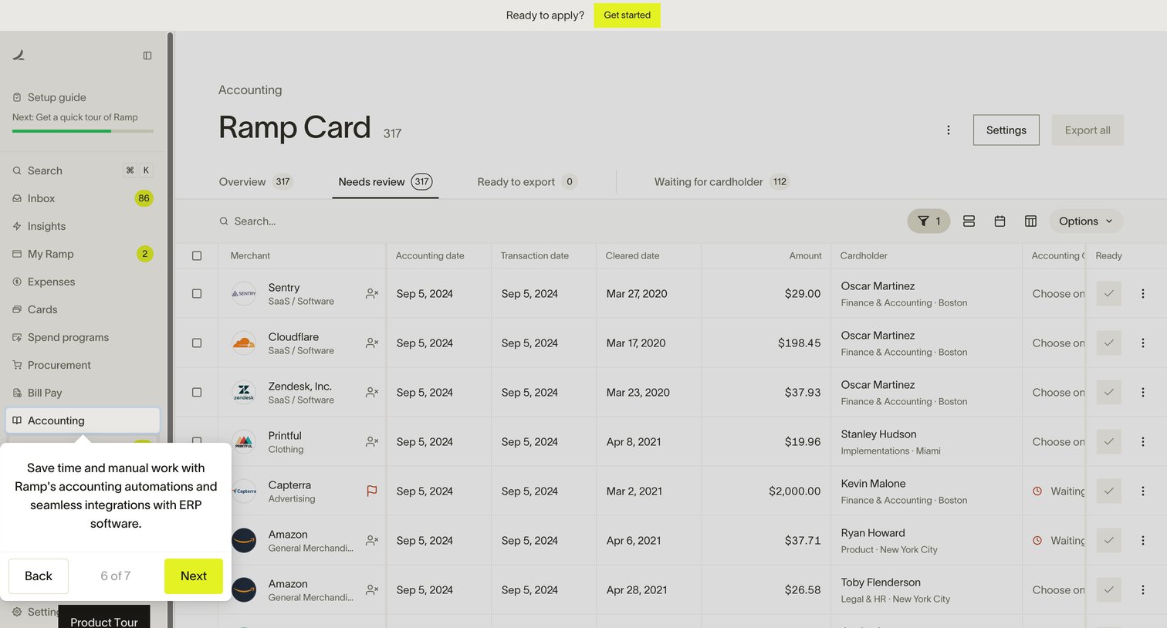Click the Setup guide progress bar
The height and width of the screenshot is (628, 1167).
click(83, 131)
